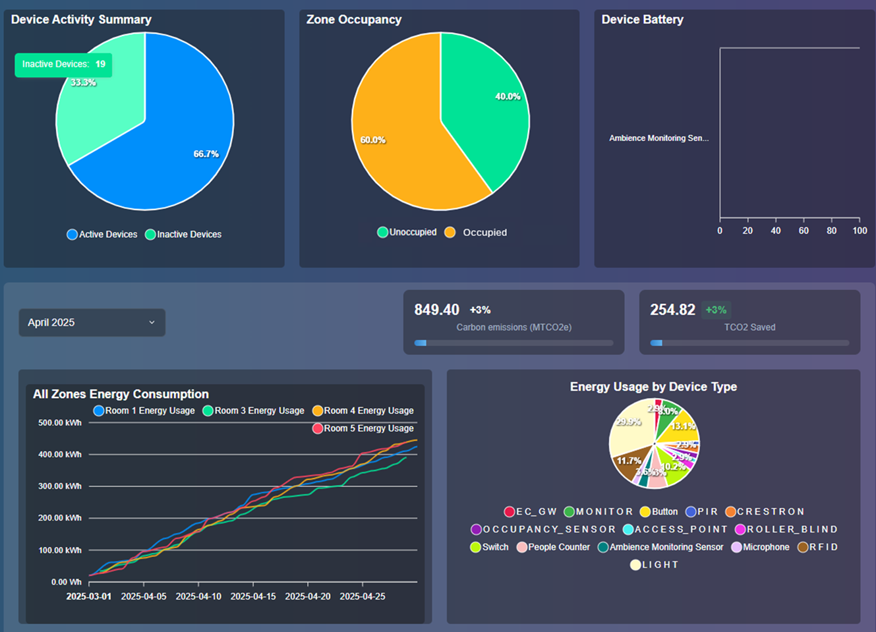Toggle the People Counter legend marker
Screen dimensions: 876x632
[552, 547]
